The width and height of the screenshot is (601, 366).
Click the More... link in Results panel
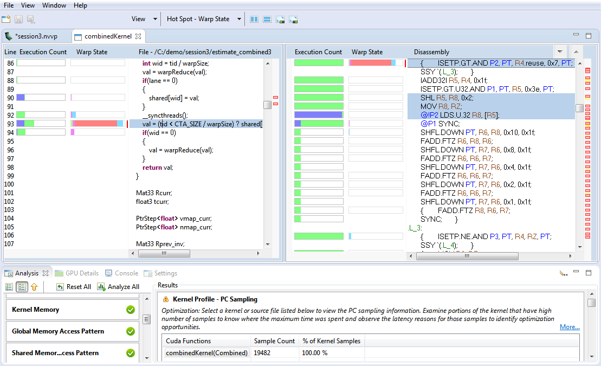click(x=570, y=326)
